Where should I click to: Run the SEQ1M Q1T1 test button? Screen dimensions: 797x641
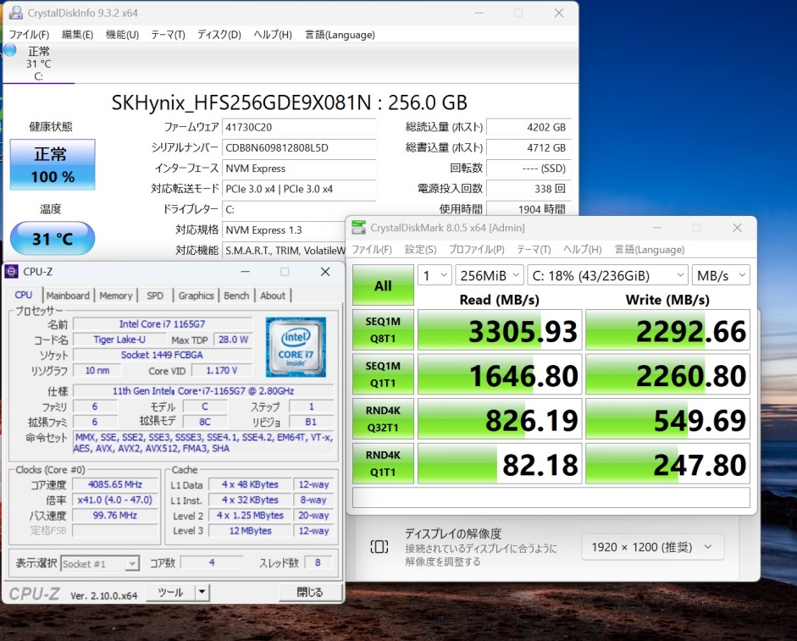pyautogui.click(x=383, y=374)
